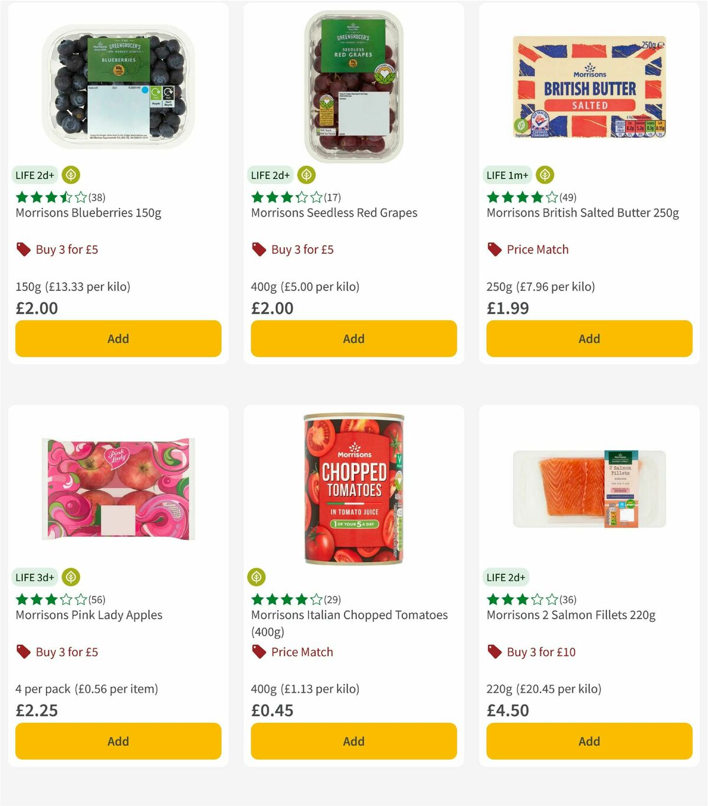Add British Salted Butter to basket
Screen dimensions: 708x806
tap(589, 339)
